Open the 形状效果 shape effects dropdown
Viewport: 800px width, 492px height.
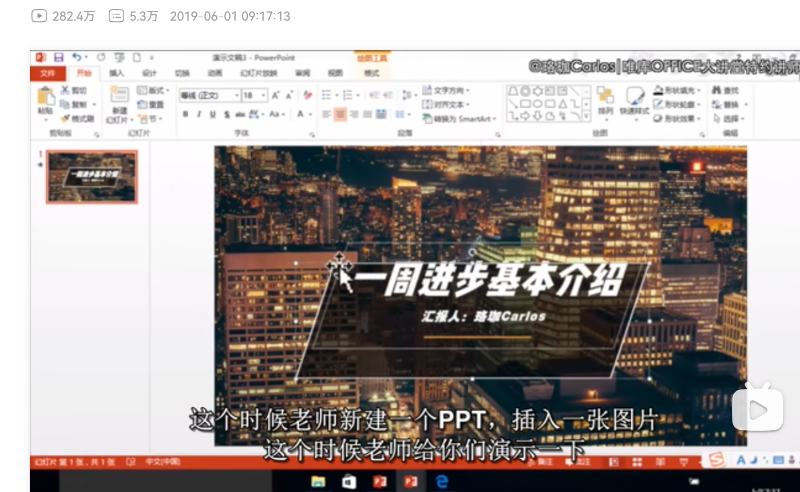(677, 119)
